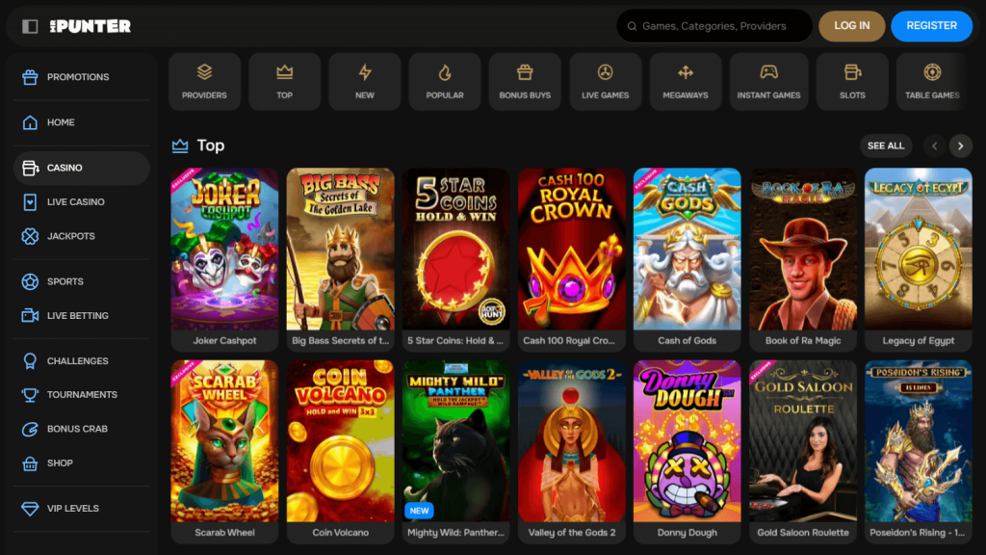Collapse the sidebar with the panel toggle icon

tap(30, 26)
